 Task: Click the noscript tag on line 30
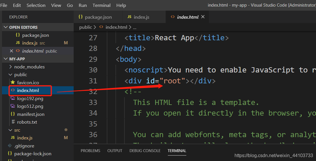[146, 70]
